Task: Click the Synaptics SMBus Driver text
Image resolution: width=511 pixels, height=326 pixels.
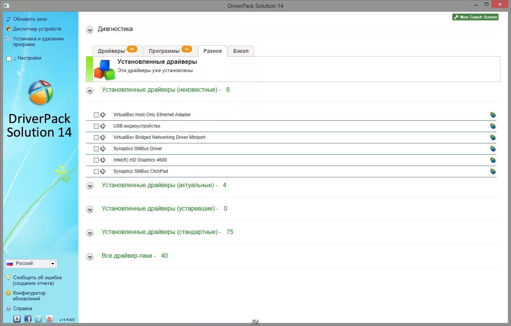Action: [138, 149]
